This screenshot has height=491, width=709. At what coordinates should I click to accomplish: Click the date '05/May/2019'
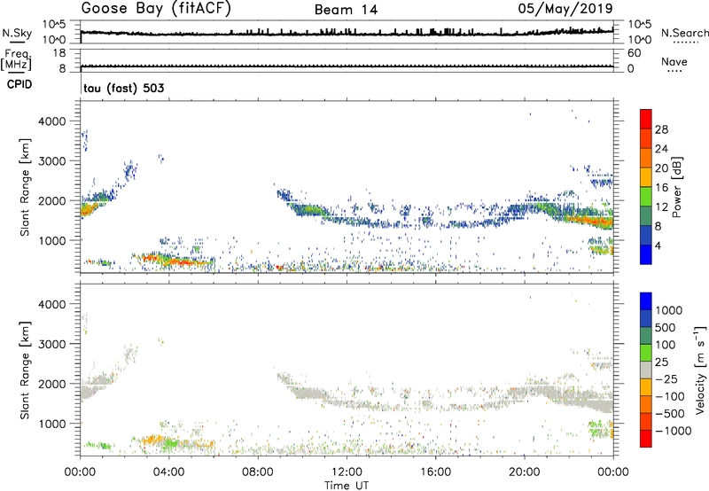tap(565, 9)
